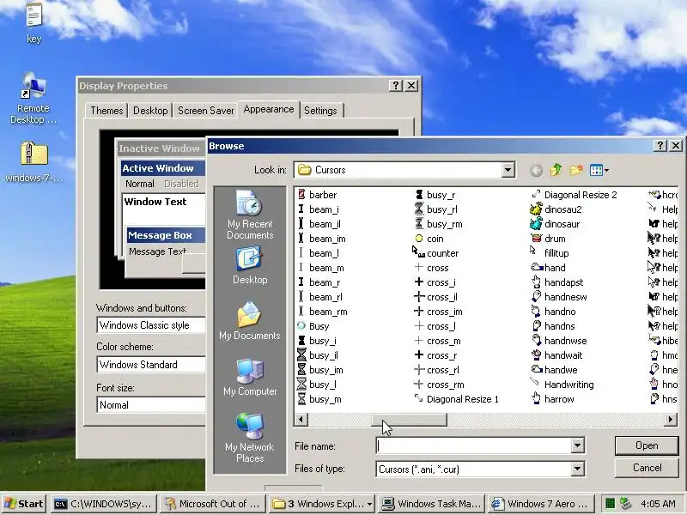The height and width of the screenshot is (515, 687).
Task: Select the Handwriting cursor file
Action: (562, 385)
